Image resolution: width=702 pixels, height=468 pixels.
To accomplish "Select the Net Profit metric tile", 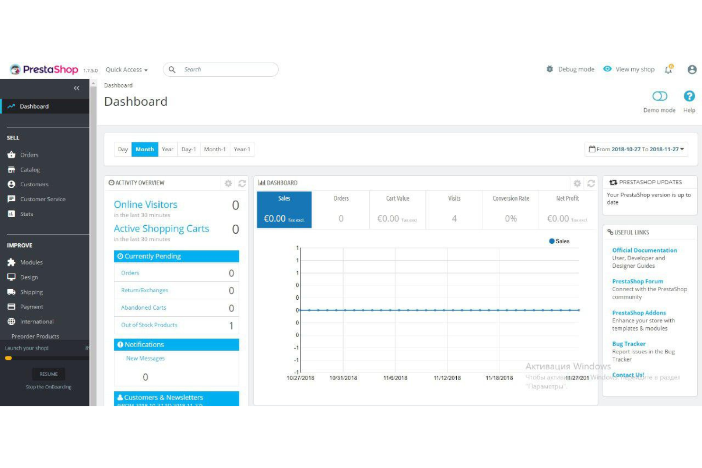I will point(567,210).
